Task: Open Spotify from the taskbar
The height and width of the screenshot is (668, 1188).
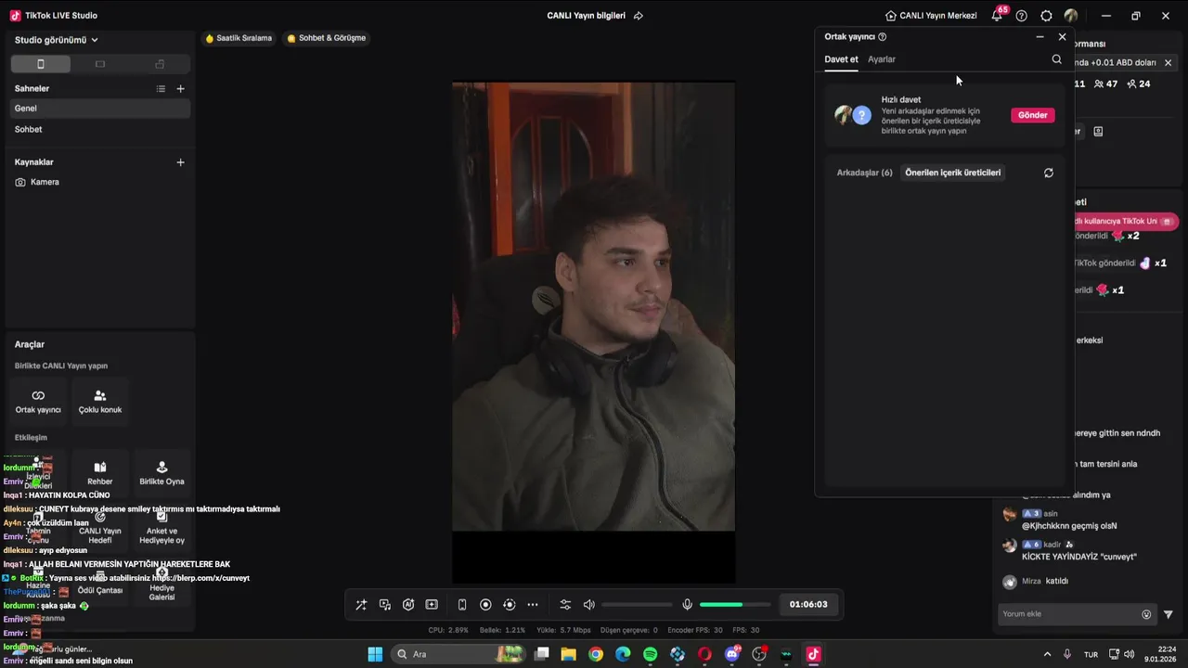Action: (651, 654)
